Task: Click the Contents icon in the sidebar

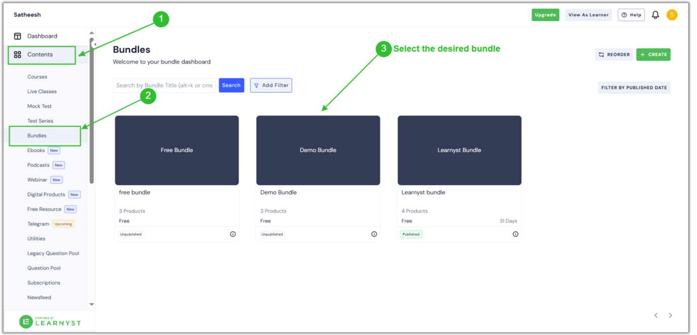Action: pos(17,54)
